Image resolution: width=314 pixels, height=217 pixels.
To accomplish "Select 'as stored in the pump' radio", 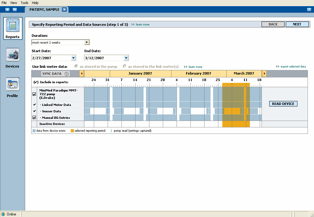I will [76, 66].
